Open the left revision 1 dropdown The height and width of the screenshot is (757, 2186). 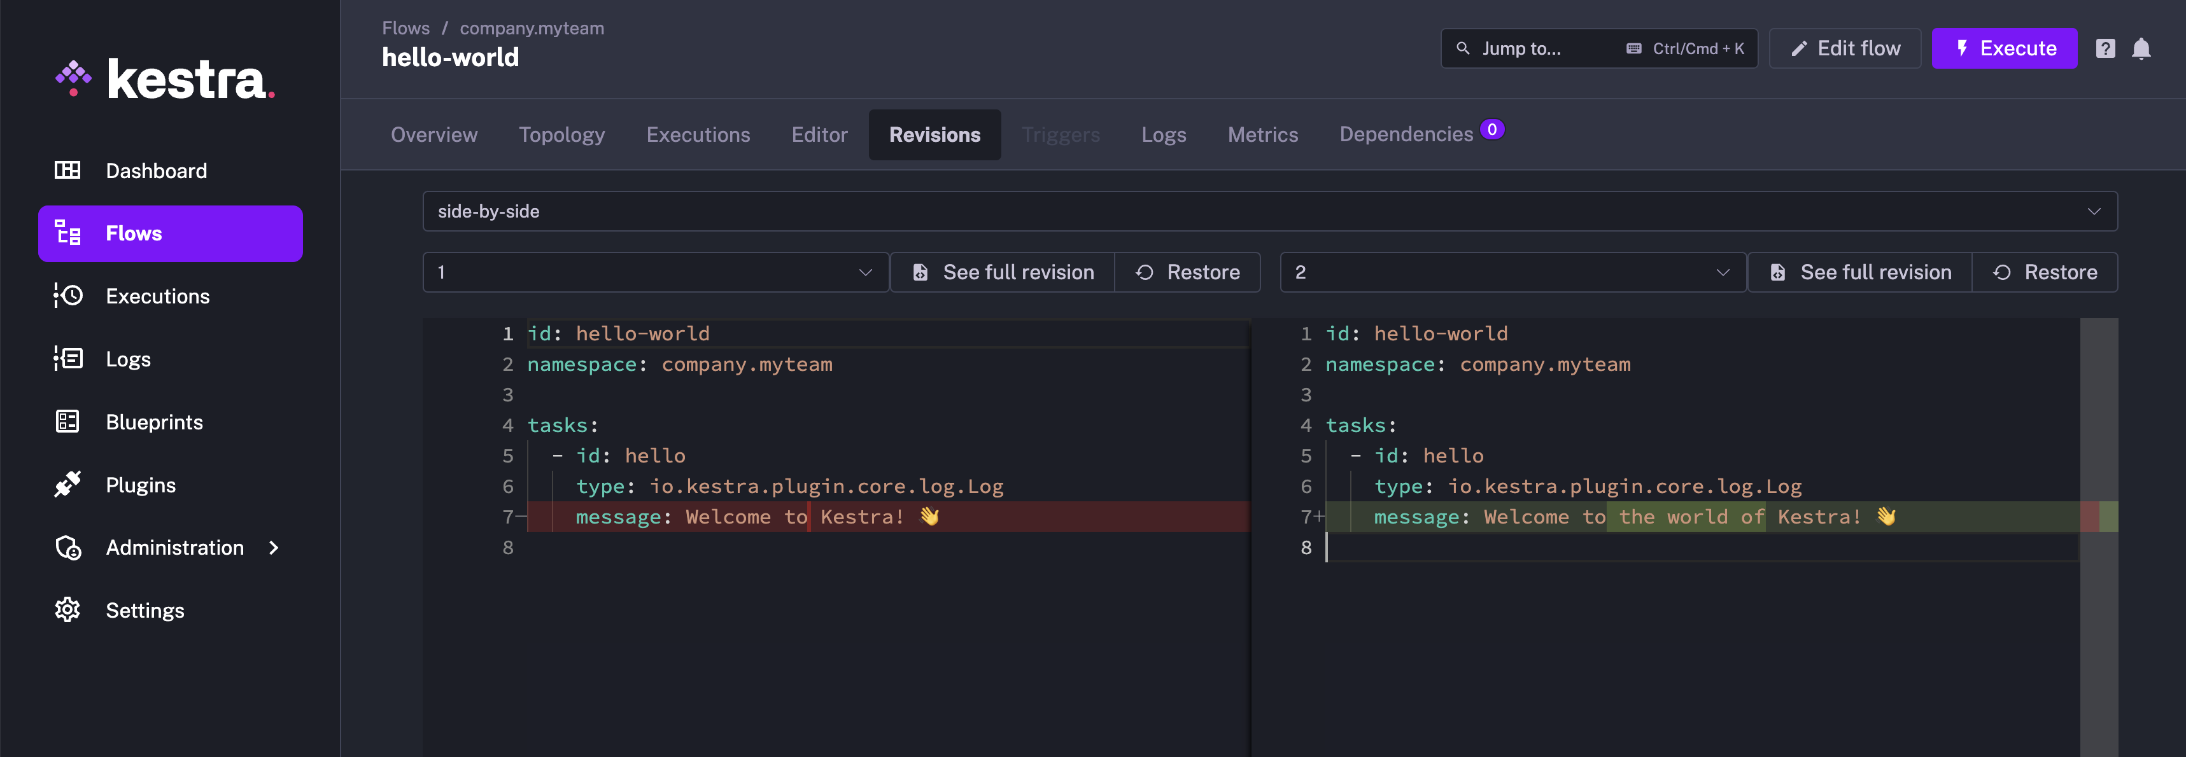(x=655, y=272)
